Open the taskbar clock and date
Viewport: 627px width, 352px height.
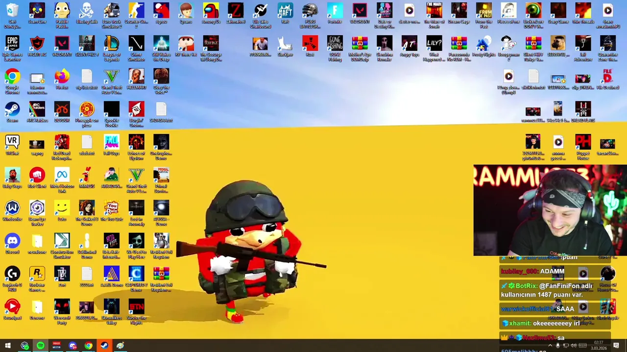pyautogui.click(x=598, y=346)
